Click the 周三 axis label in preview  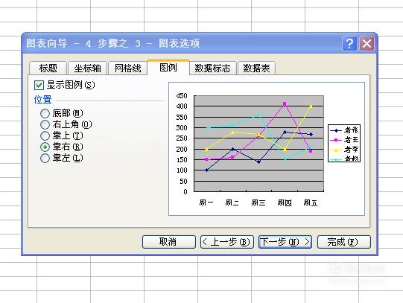pos(258,202)
